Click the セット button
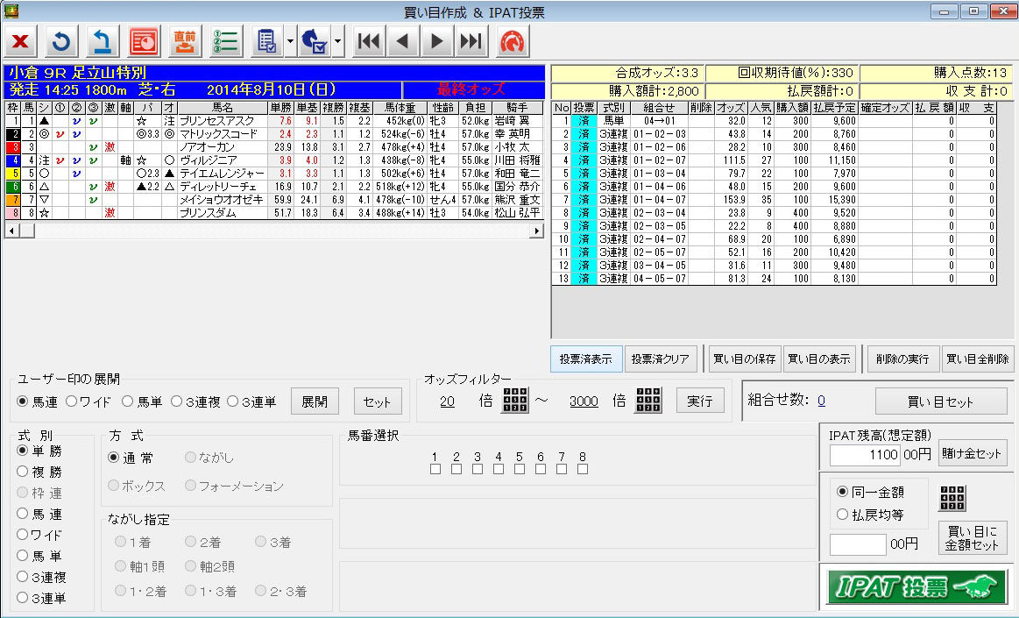Viewport: 1019px width, 618px height. [x=377, y=401]
